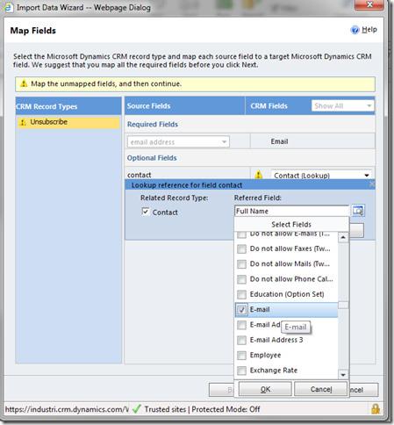Click the warning icon in the yellow notification bar

tap(24, 83)
